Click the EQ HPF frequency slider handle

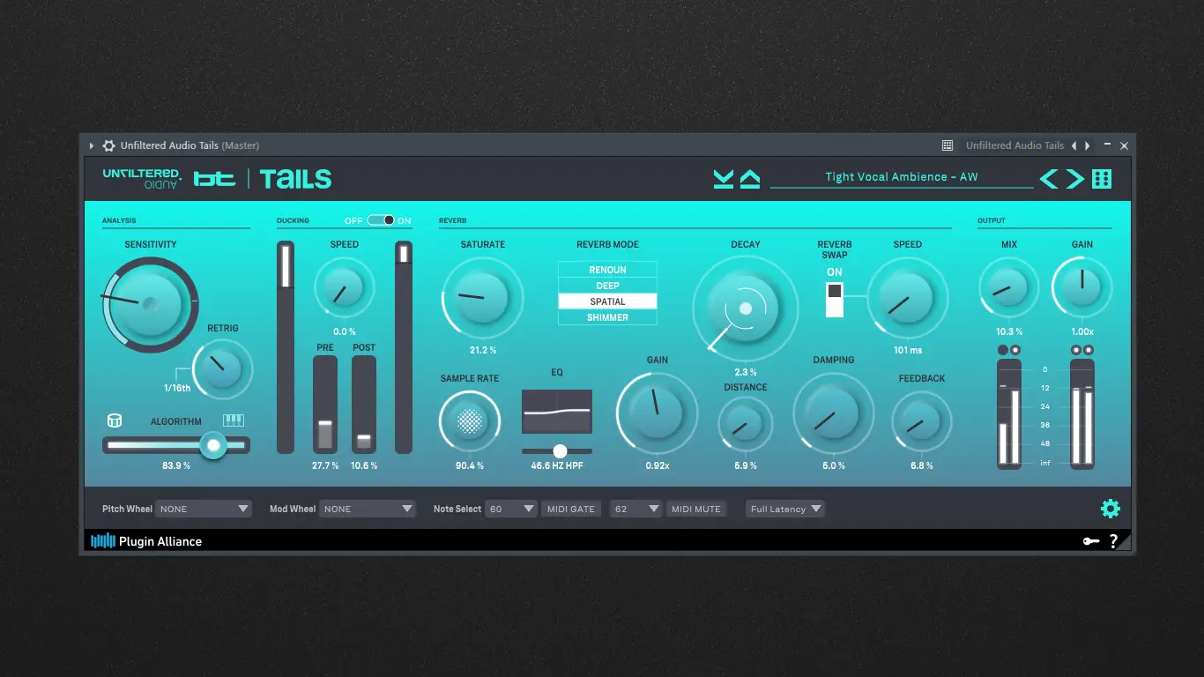[560, 451]
